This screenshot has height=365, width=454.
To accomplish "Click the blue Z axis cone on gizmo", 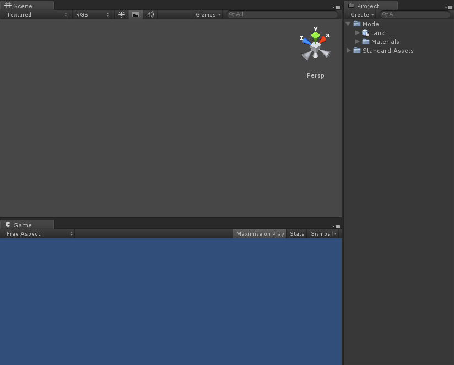I will click(306, 41).
